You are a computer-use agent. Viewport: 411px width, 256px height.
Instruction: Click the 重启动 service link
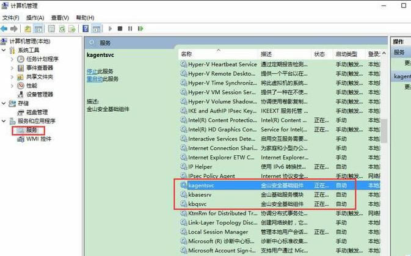(x=94, y=79)
